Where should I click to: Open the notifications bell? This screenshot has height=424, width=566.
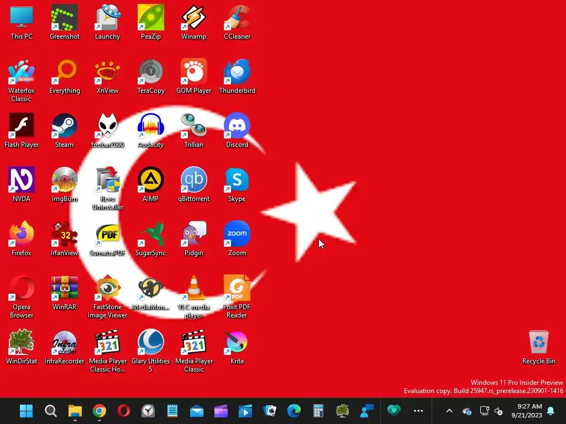point(551,411)
